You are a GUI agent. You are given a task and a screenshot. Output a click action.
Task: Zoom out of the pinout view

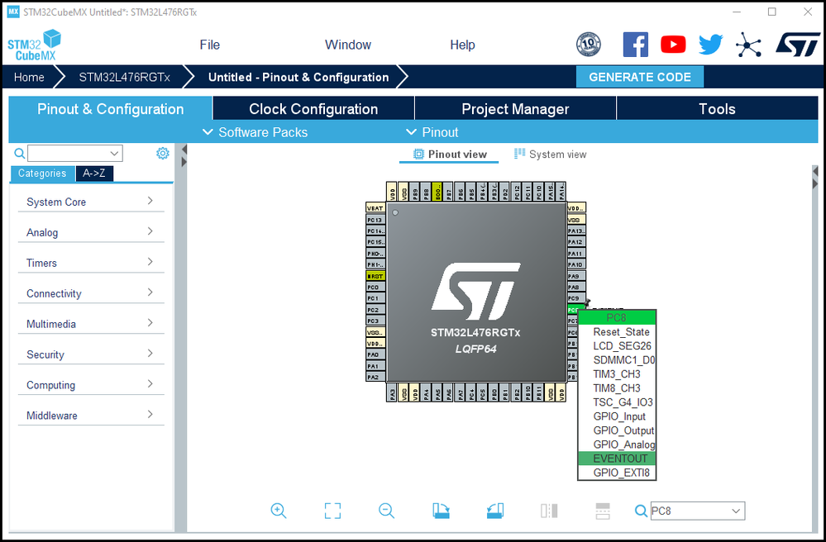pos(387,511)
